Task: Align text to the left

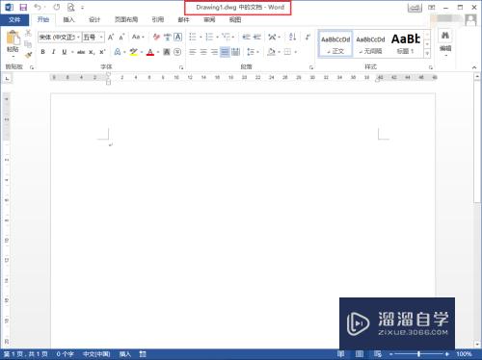Action: pyautogui.click(x=193, y=52)
